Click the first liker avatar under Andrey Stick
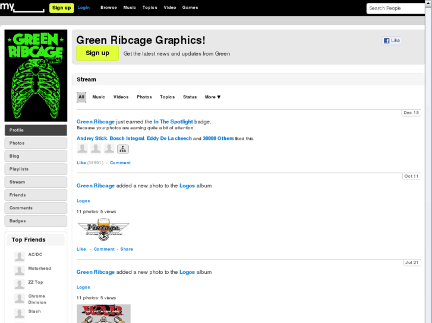 (82, 149)
